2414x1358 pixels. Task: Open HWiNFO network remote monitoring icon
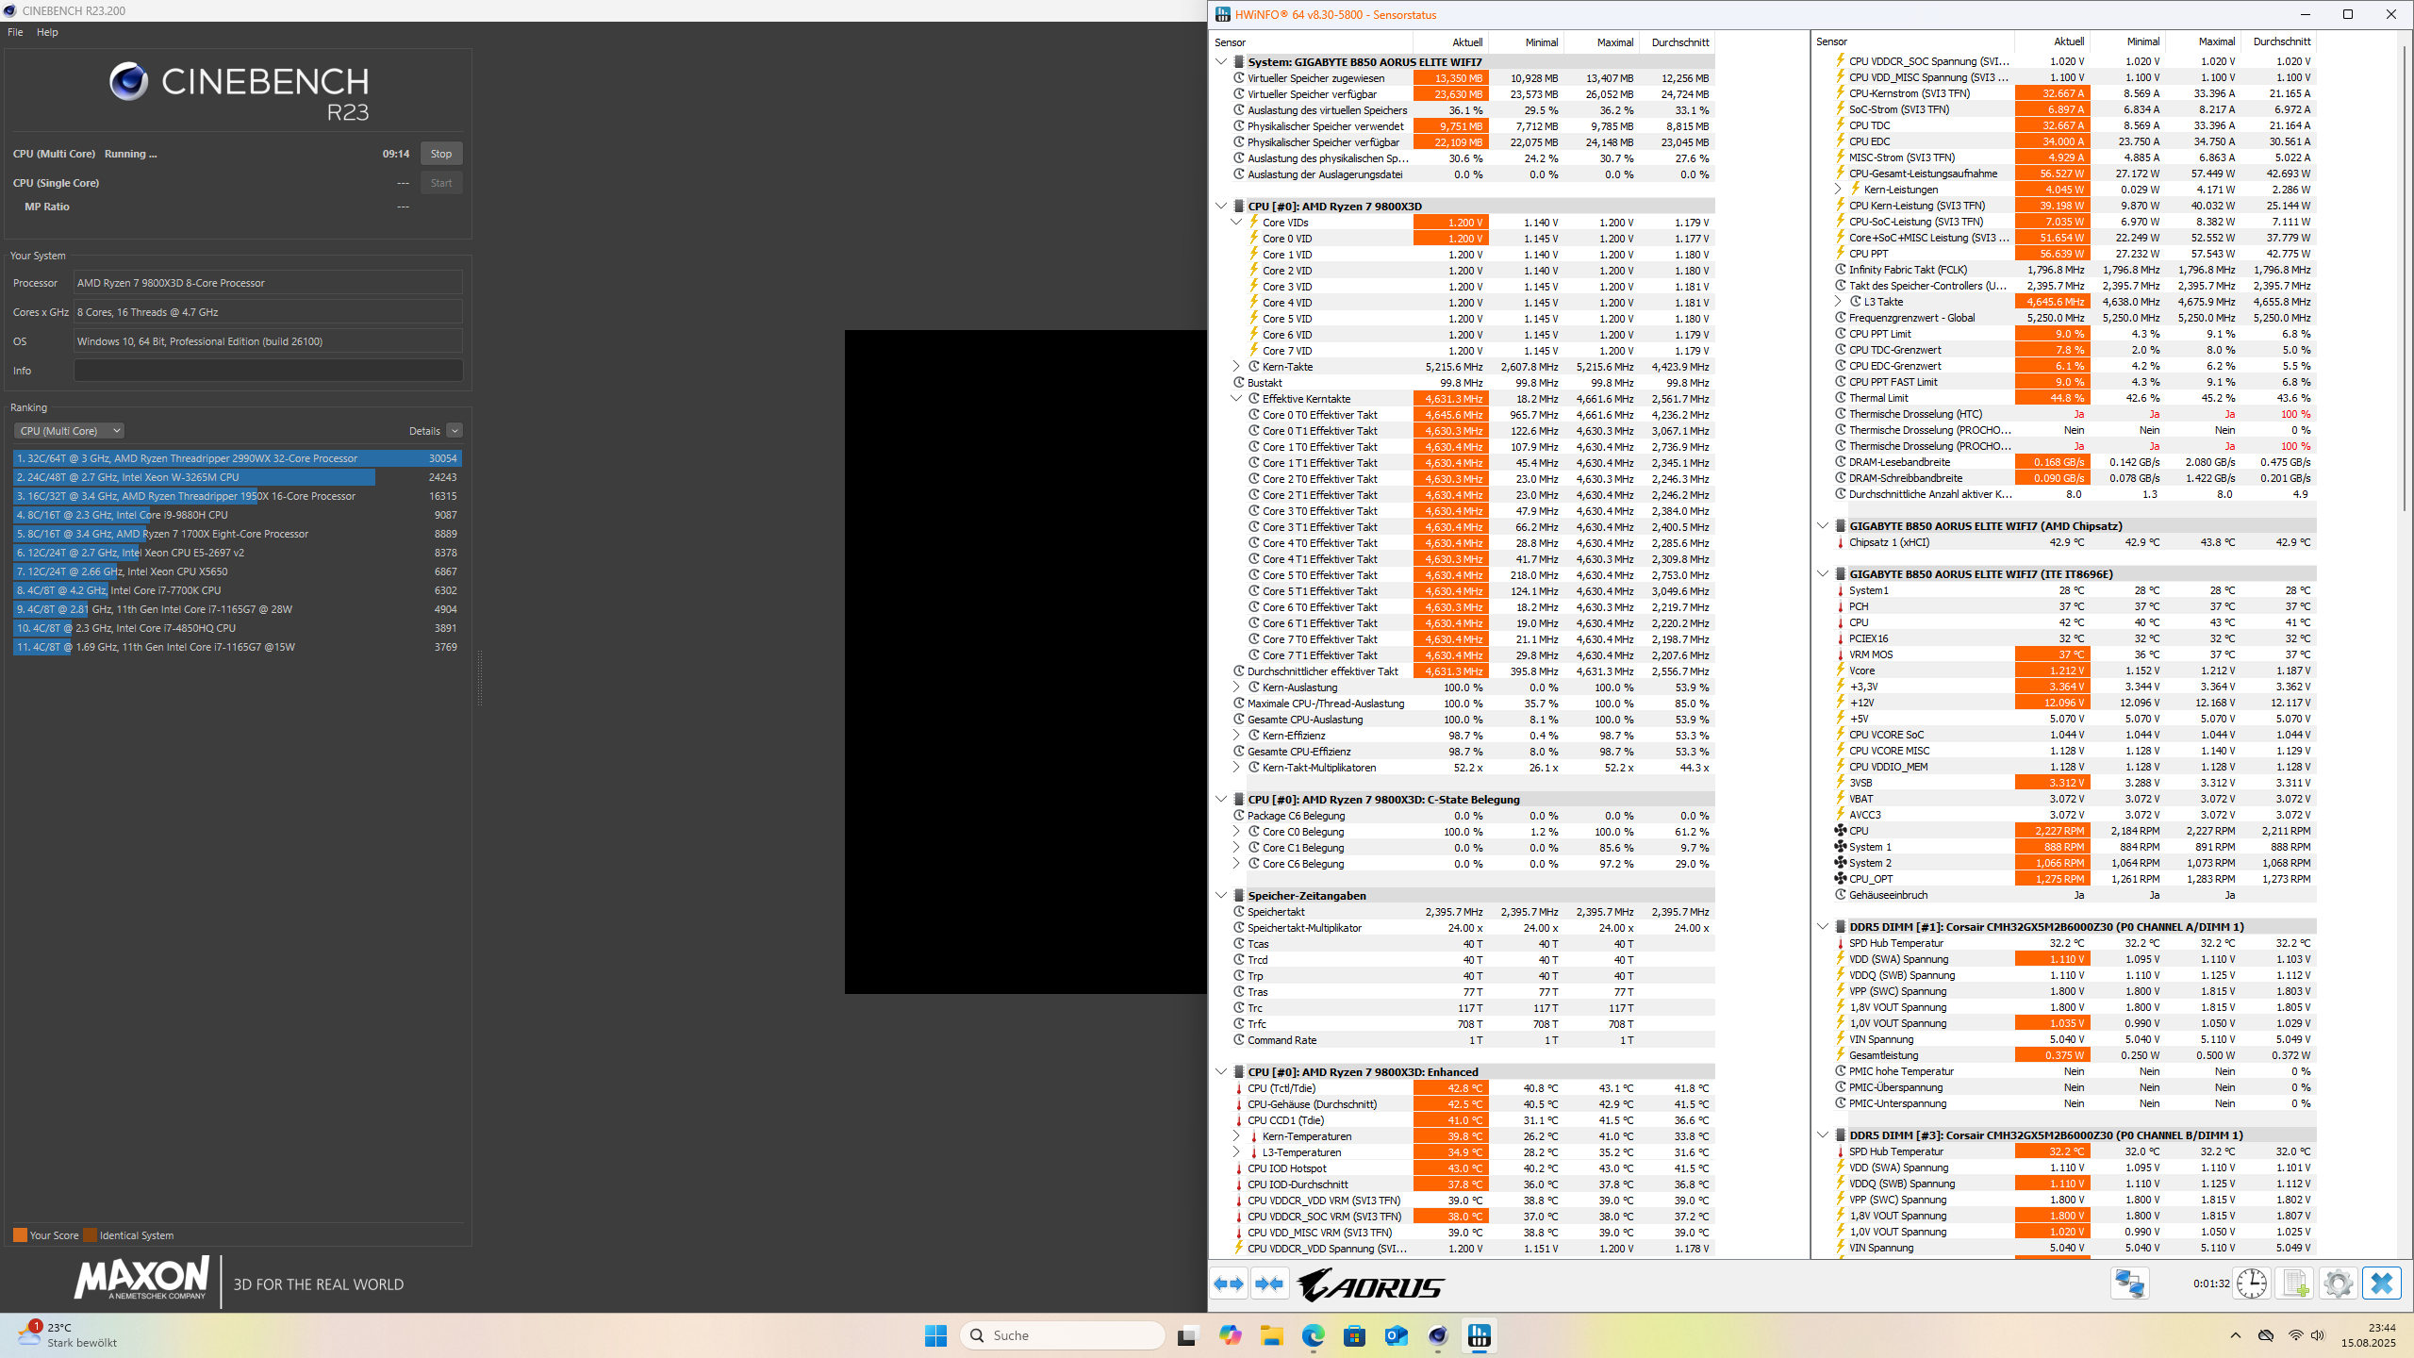[x=2129, y=1283]
